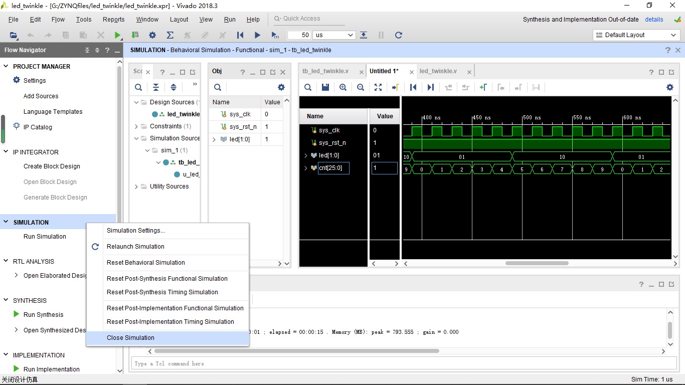Save the waveform configuration with disk icon
This screenshot has width=685, height=385.
coord(325,87)
